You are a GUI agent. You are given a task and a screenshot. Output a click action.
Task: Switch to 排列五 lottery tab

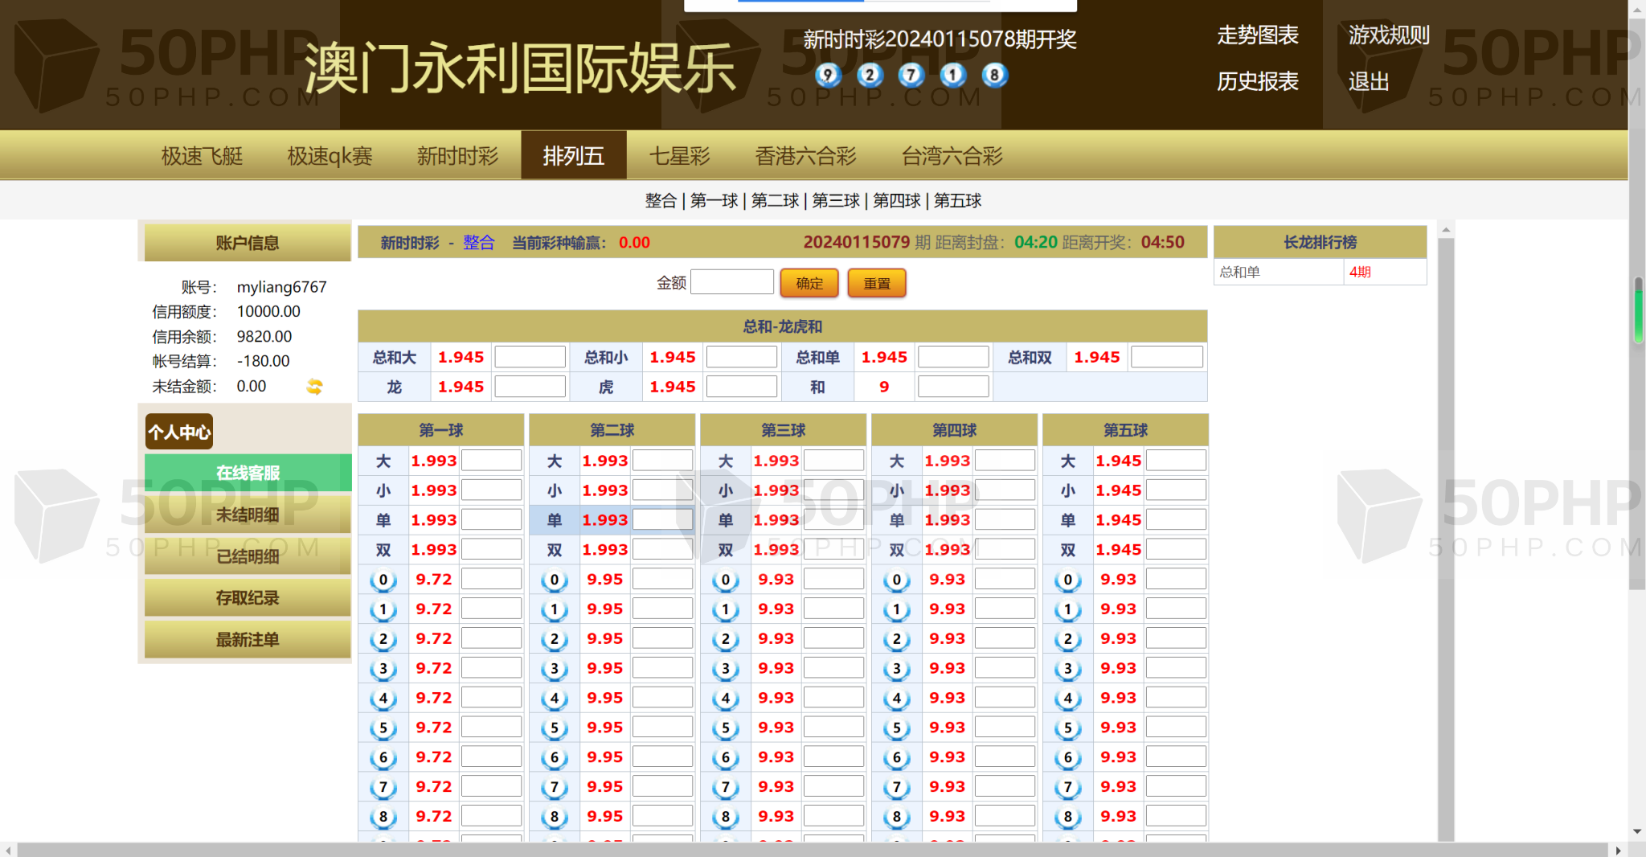[573, 156]
